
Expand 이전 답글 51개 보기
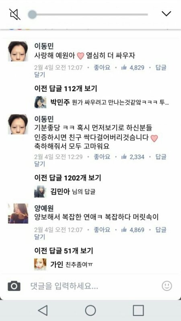[64, 250]
